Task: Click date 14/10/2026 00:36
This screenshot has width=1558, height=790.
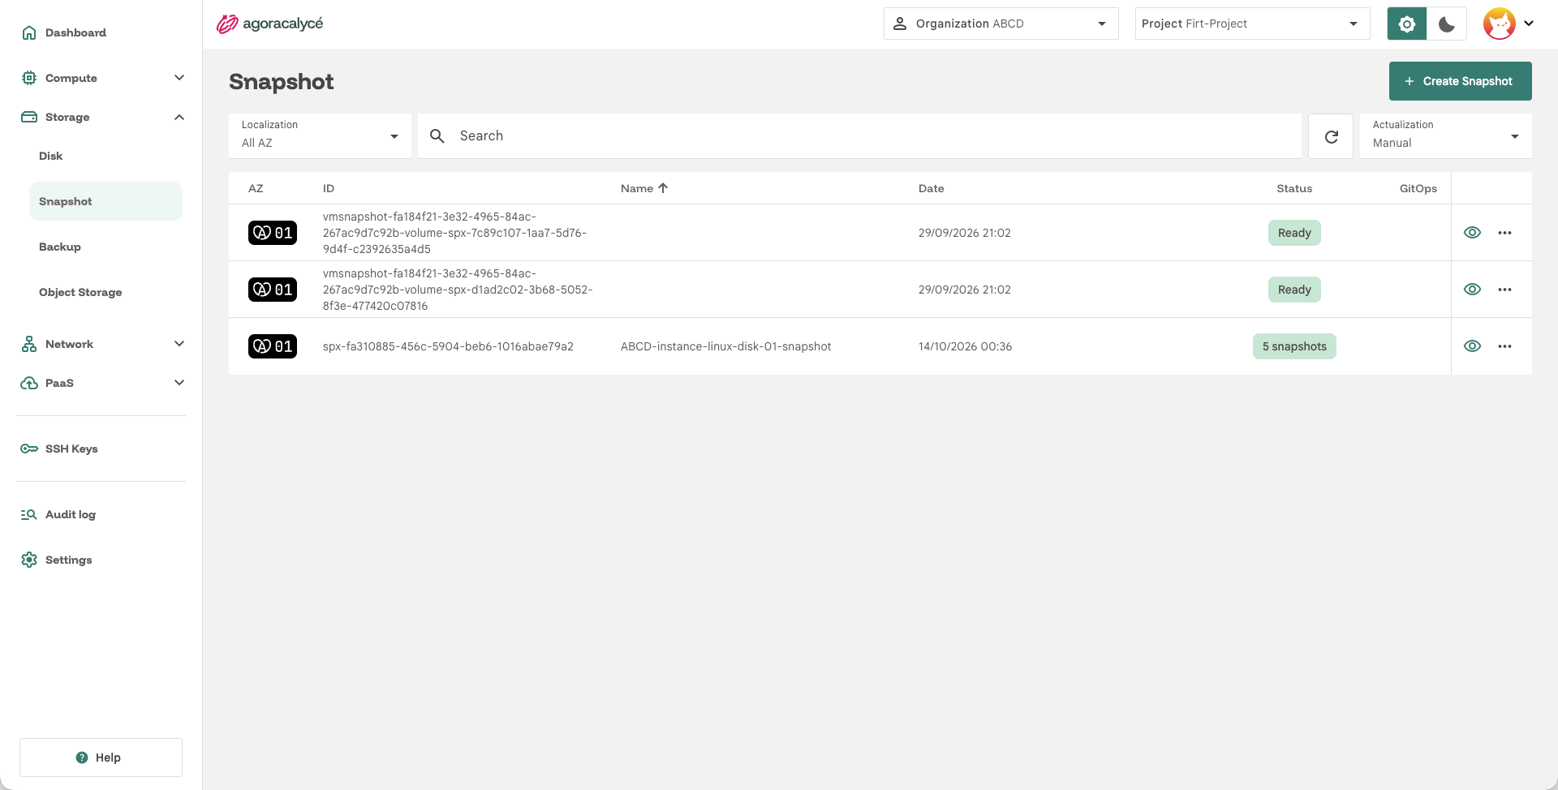Action: [965, 346]
